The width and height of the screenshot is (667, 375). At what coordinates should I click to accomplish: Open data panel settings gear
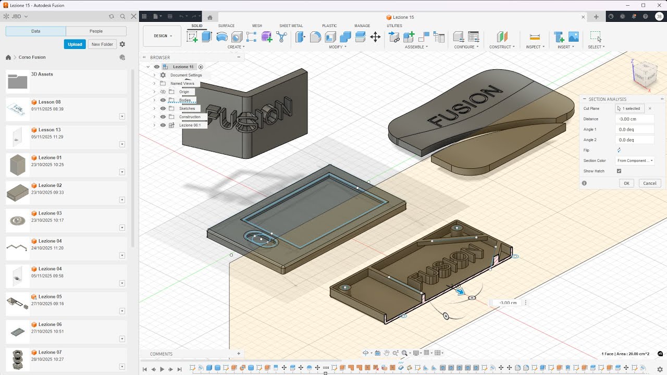pyautogui.click(x=122, y=44)
